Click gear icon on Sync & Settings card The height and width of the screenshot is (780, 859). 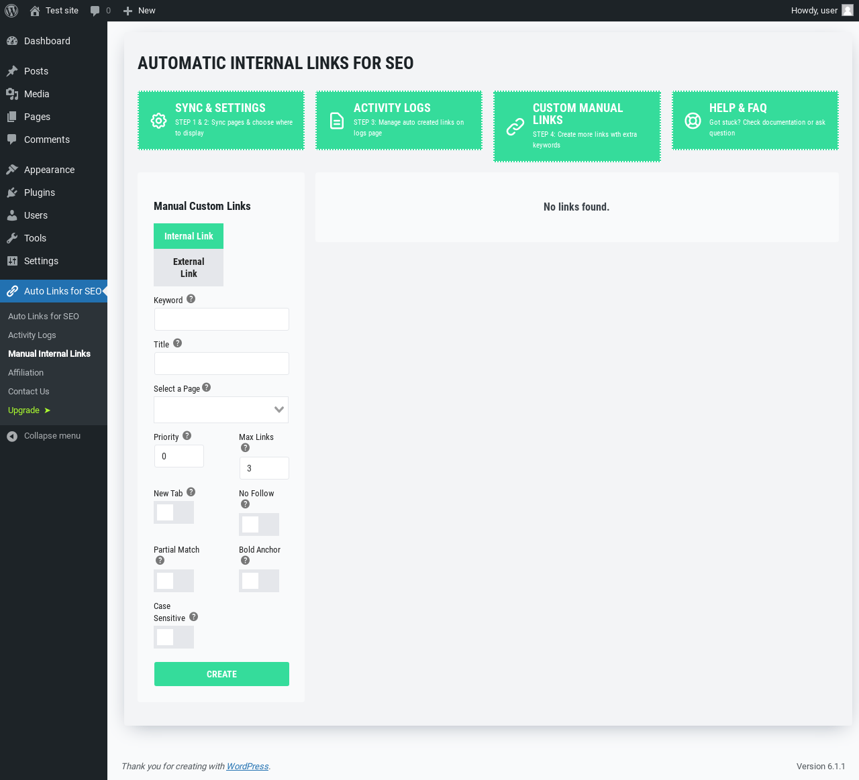tap(158, 121)
